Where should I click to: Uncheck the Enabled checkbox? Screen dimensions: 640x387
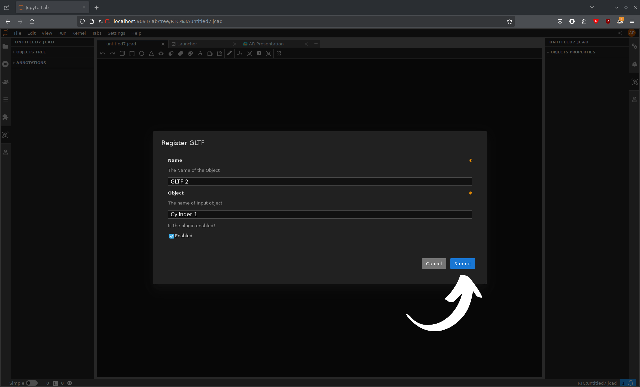pyautogui.click(x=172, y=236)
